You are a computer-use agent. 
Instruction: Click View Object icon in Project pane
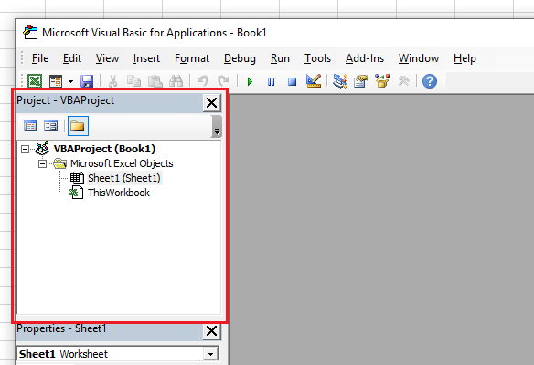(50, 126)
